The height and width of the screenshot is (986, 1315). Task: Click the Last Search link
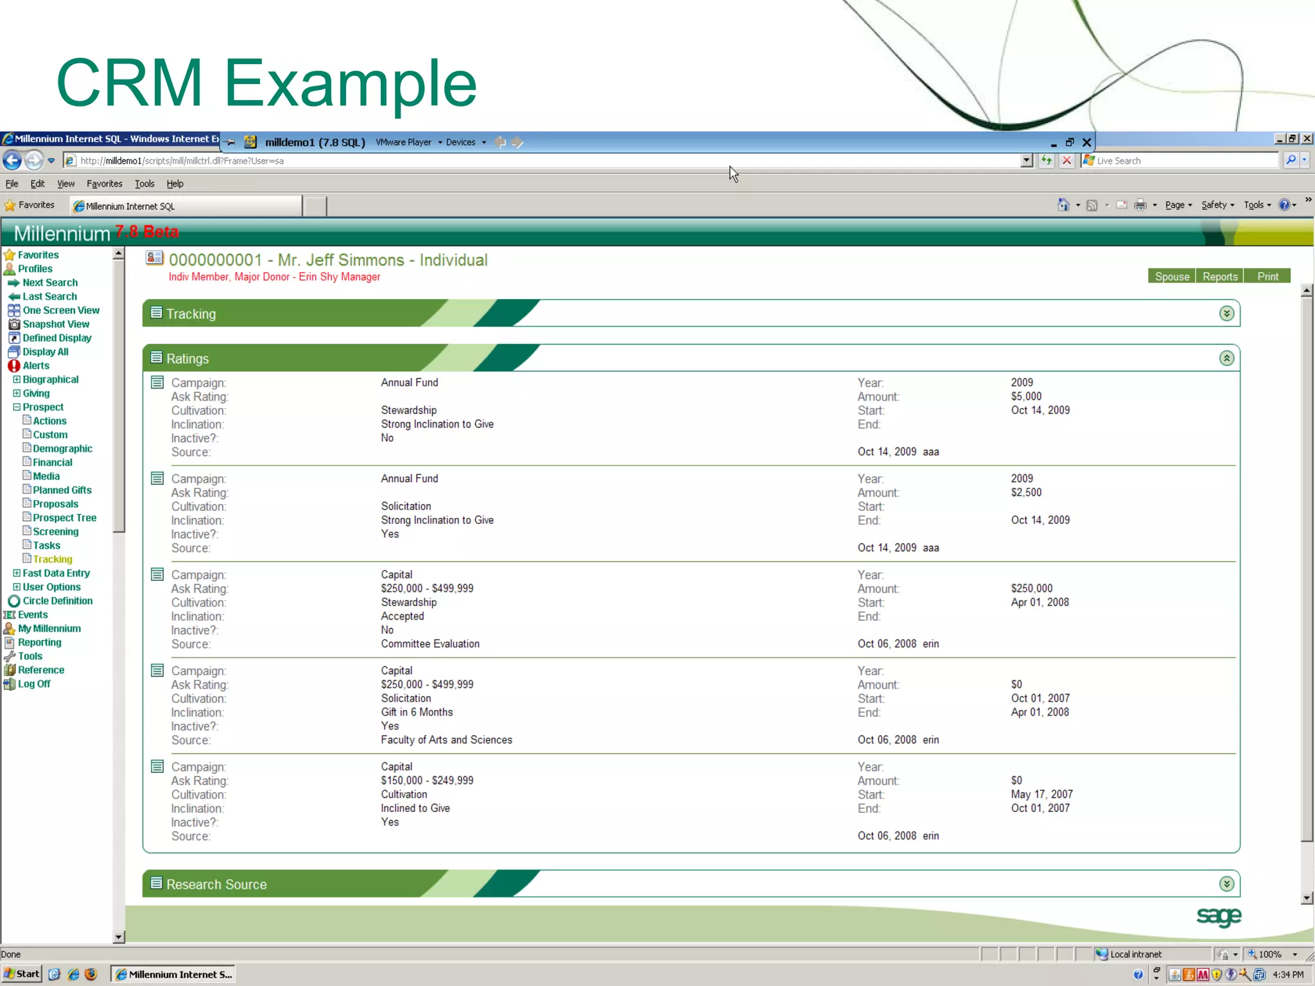[x=49, y=297]
